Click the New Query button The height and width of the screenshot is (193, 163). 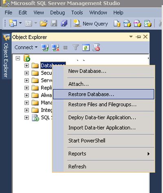pos(90,24)
